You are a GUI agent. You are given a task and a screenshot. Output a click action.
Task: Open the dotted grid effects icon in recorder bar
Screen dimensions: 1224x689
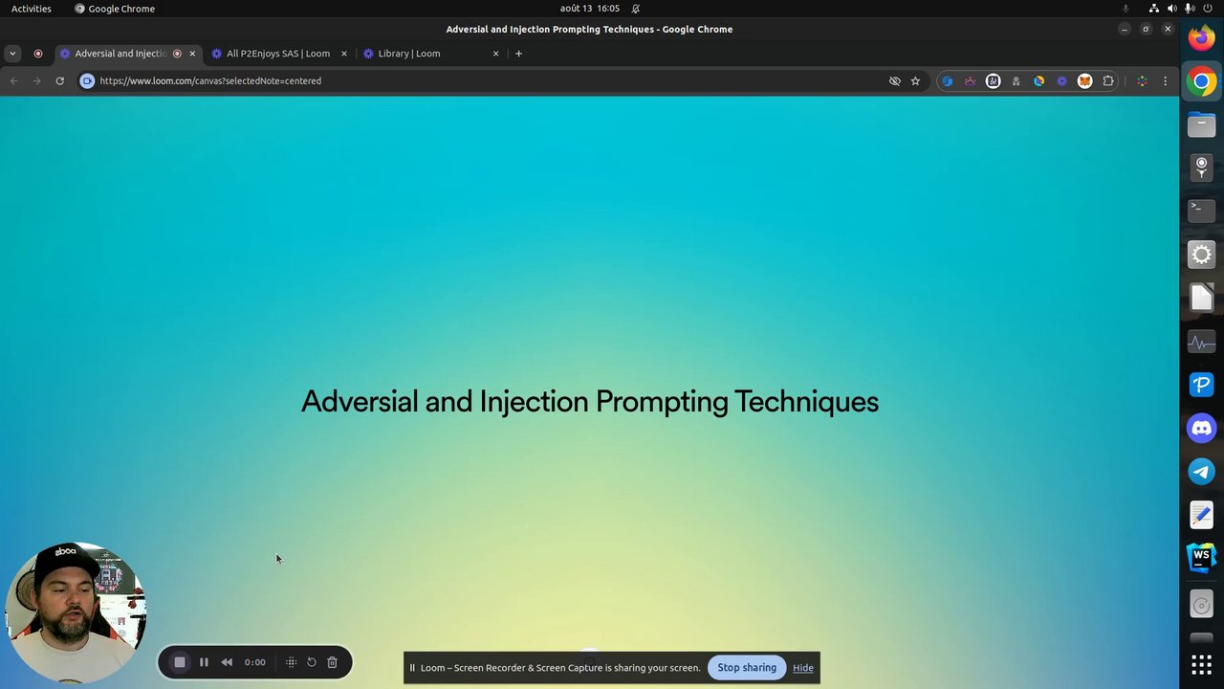click(292, 662)
